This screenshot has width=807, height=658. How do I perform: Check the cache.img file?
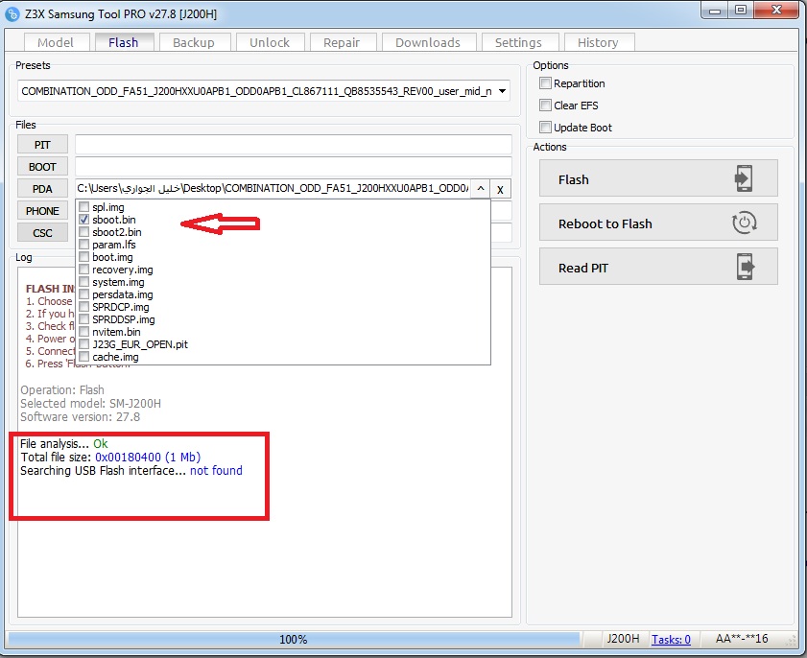pyautogui.click(x=83, y=357)
